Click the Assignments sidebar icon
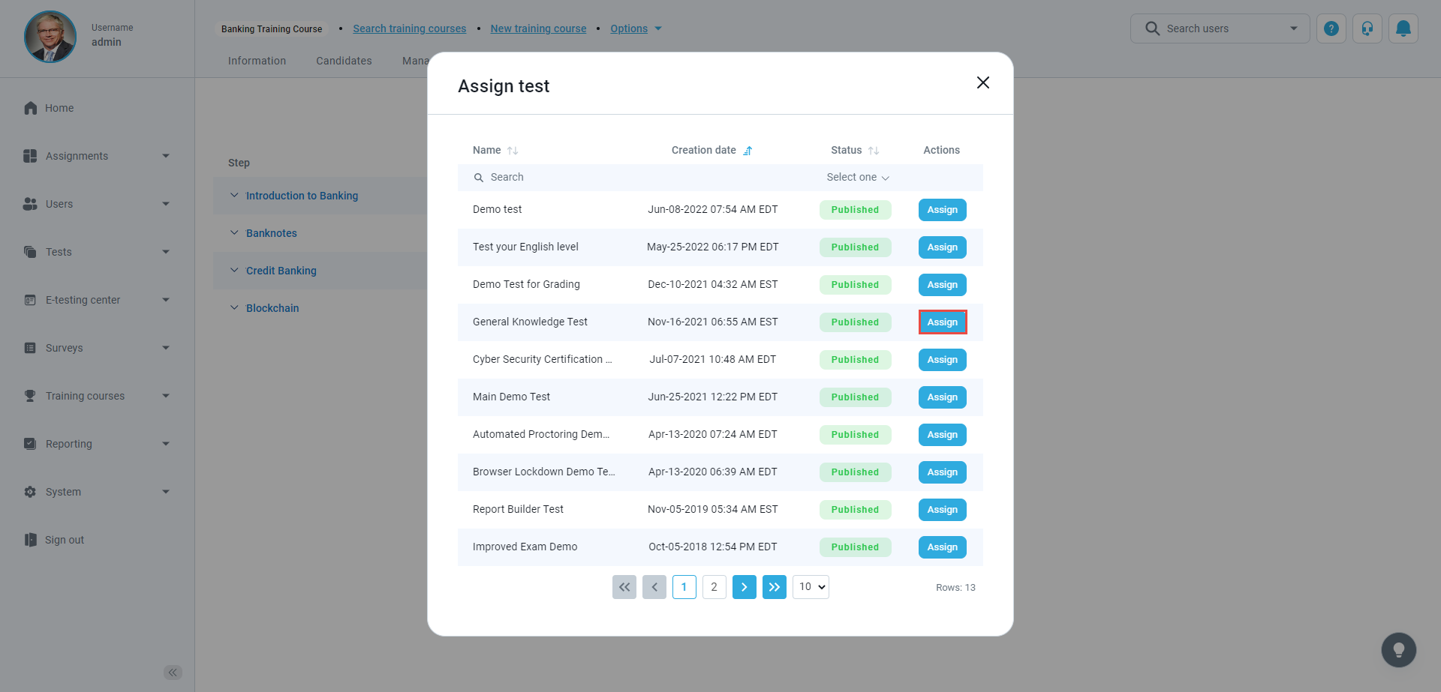1441x692 pixels. coord(30,156)
